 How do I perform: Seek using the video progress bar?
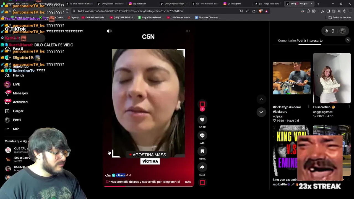149,186
